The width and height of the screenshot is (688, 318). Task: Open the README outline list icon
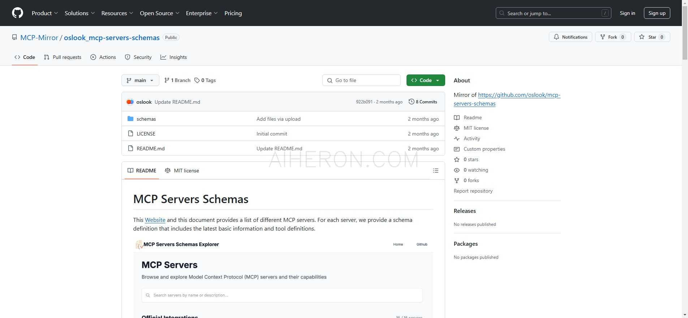[436, 171]
